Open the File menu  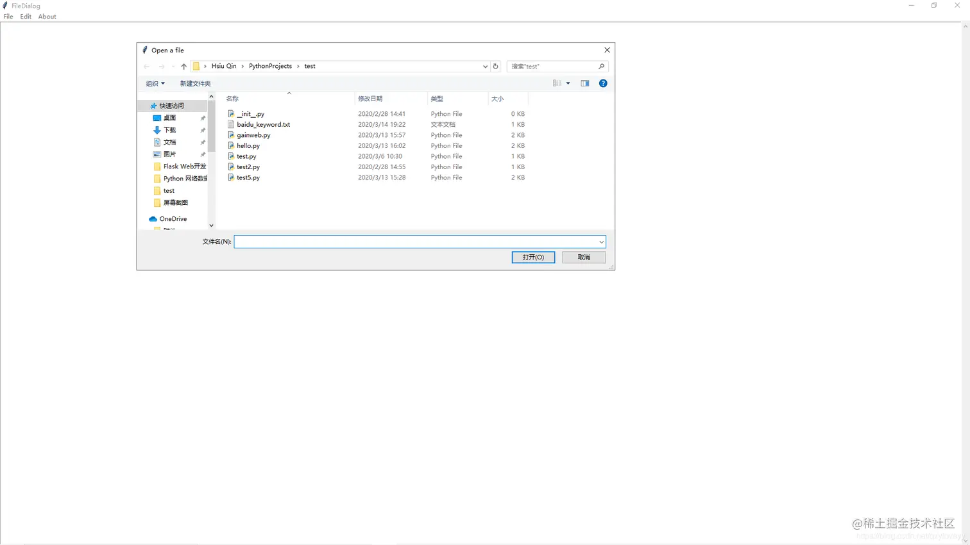click(8, 17)
